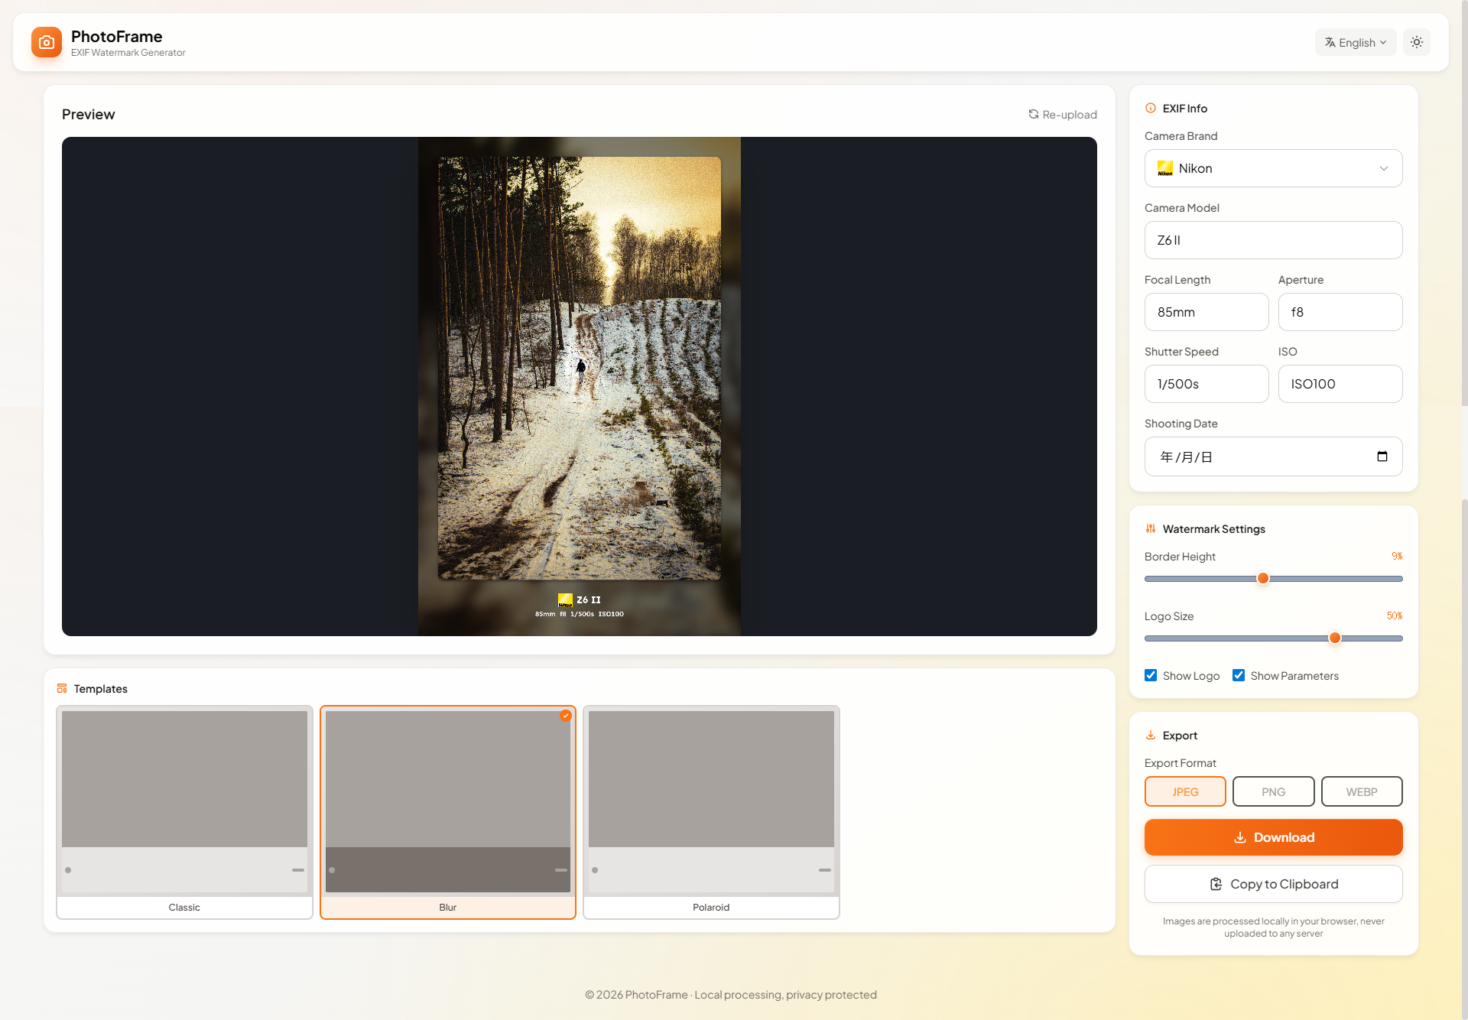The width and height of the screenshot is (1468, 1020).
Task: Uncheck the Show Logo checkbox
Action: pyautogui.click(x=1151, y=675)
